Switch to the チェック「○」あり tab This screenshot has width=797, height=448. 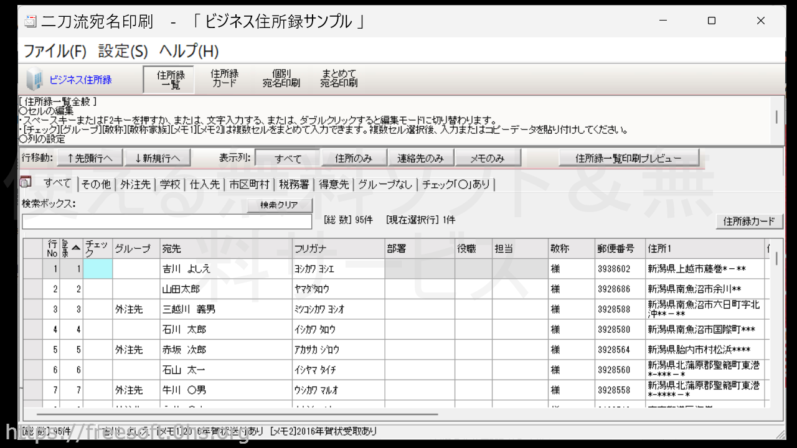coord(456,184)
